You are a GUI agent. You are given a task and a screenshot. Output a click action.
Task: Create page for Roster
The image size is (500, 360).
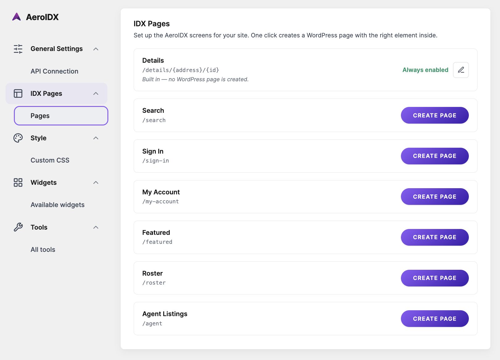435,278
